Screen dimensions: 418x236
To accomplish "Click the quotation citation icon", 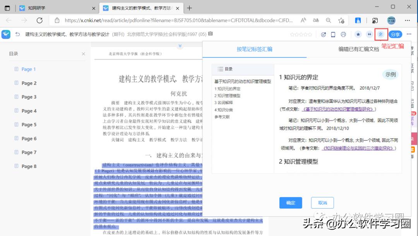I will click(370, 34).
